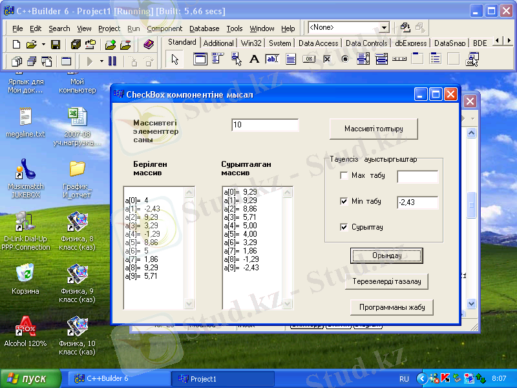This screenshot has width=517, height=388.
Task: Select the Edit component in palette
Action: coord(273,59)
